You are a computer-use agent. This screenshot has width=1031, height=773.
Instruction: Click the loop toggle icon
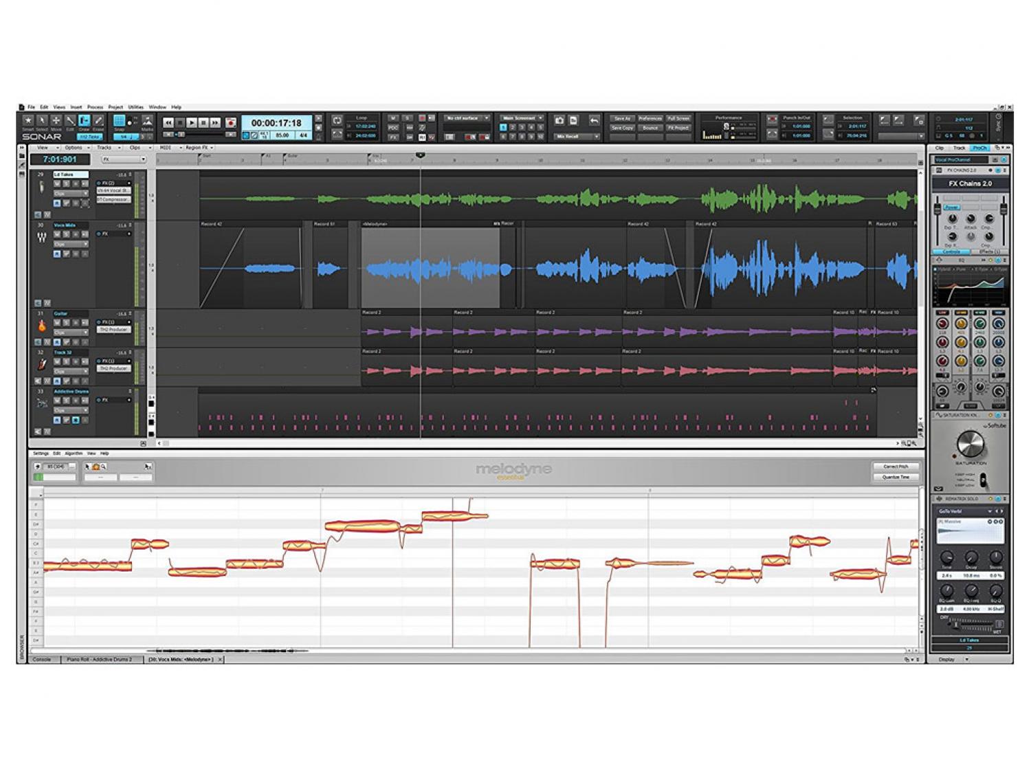coord(337,120)
